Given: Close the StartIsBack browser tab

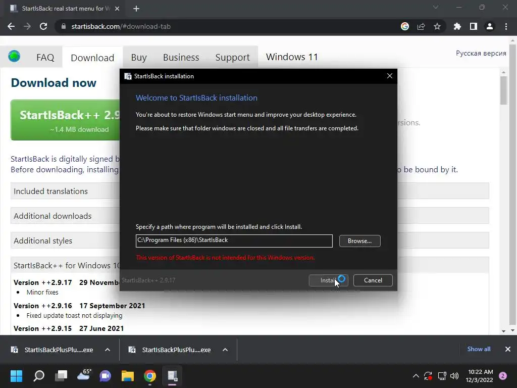Looking at the screenshot, I should (x=117, y=9).
